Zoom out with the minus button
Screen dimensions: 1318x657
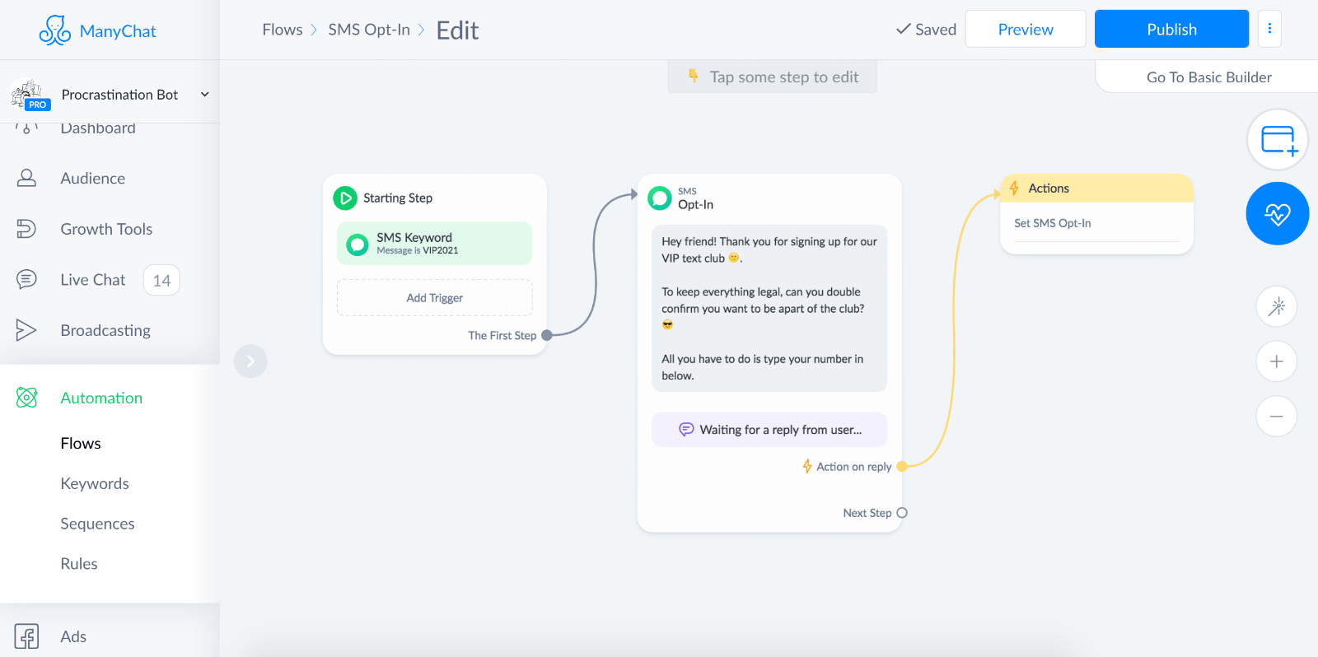(1277, 416)
